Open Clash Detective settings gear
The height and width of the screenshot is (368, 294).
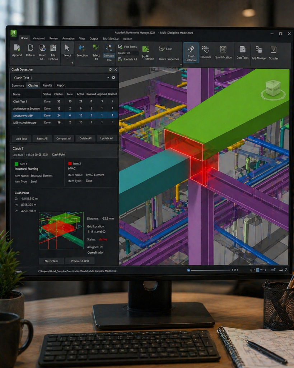point(114,77)
